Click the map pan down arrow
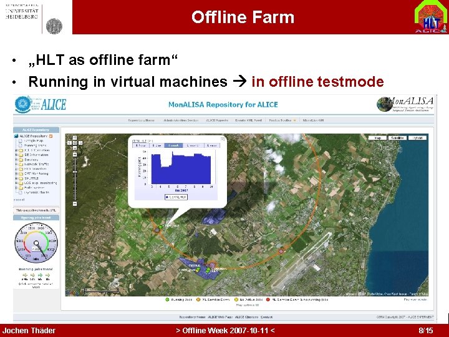449x337 pixels. (75, 148)
